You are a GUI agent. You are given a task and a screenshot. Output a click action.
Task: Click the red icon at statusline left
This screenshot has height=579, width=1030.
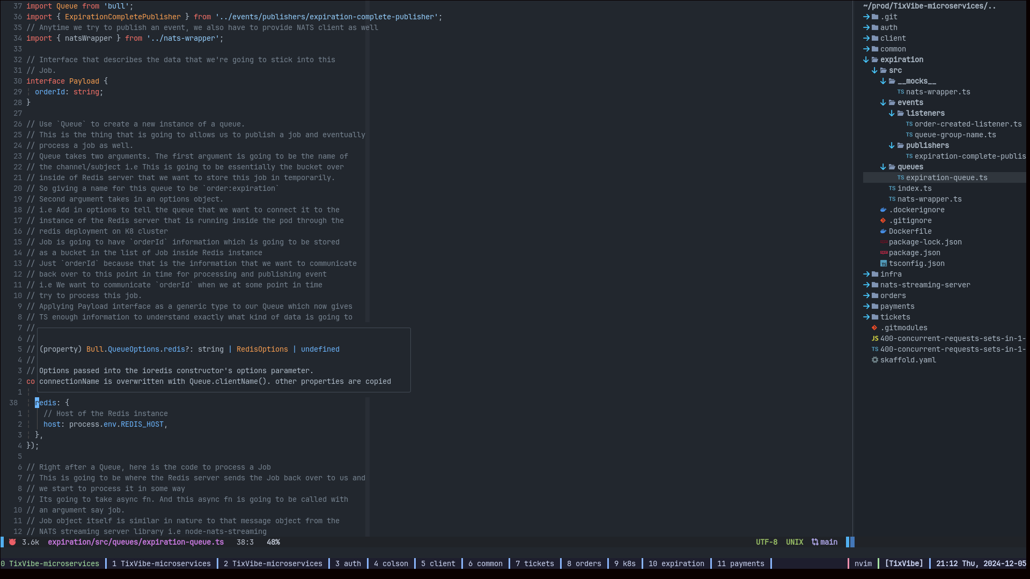(x=12, y=542)
